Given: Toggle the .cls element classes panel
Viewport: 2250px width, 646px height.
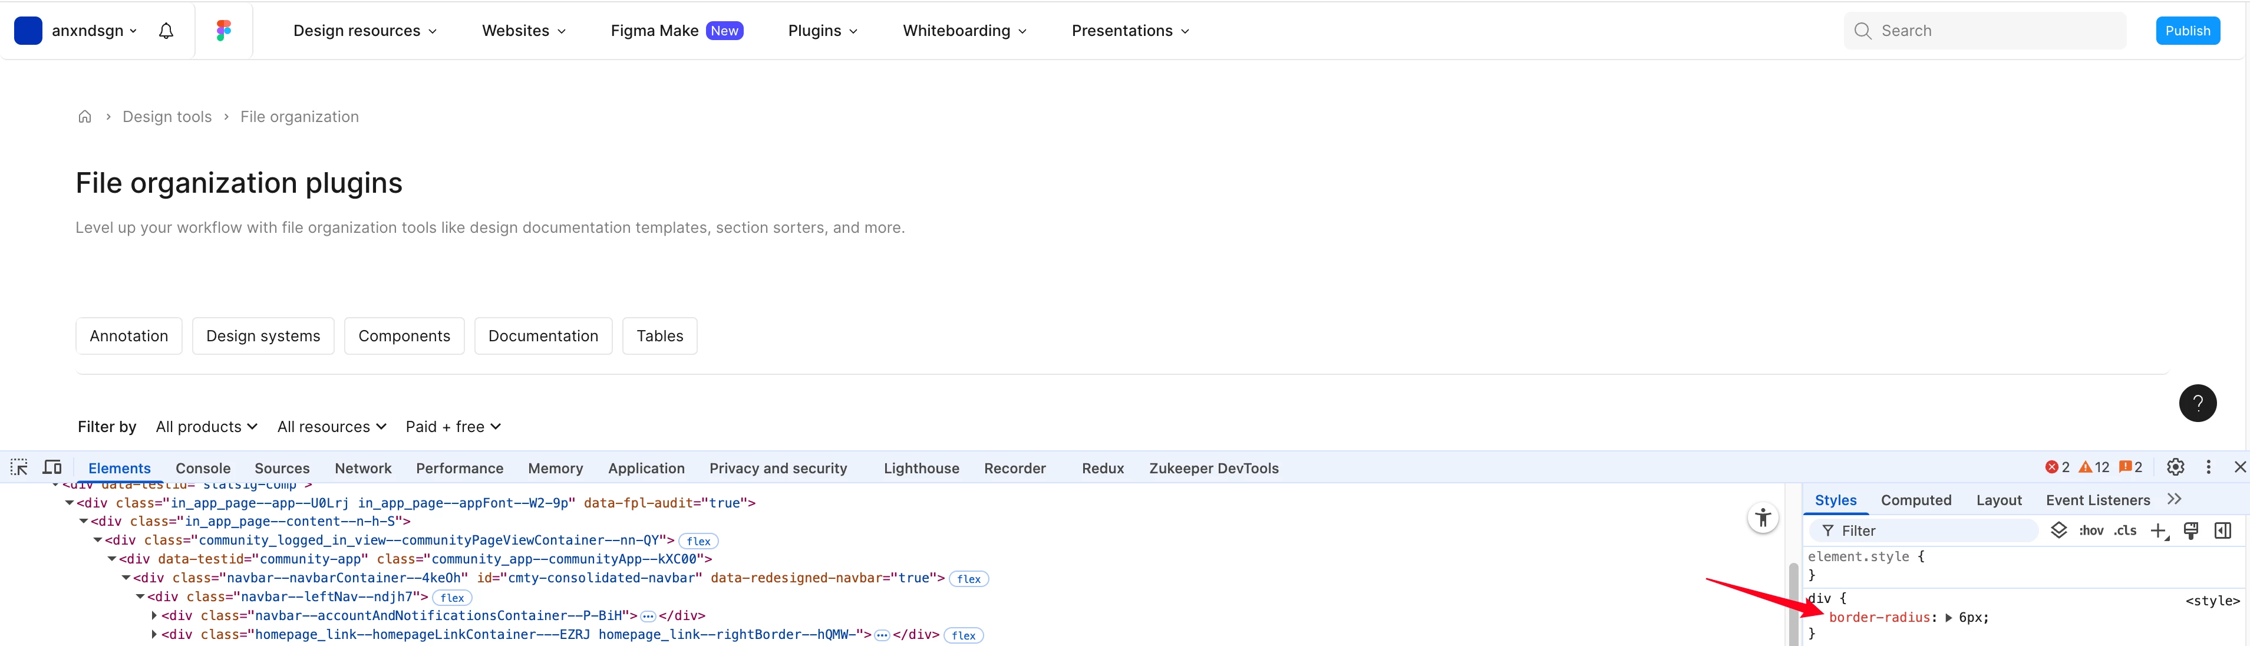Looking at the screenshot, I should (2125, 530).
